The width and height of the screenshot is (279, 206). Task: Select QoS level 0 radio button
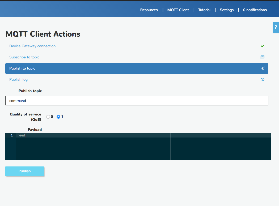tap(48, 117)
